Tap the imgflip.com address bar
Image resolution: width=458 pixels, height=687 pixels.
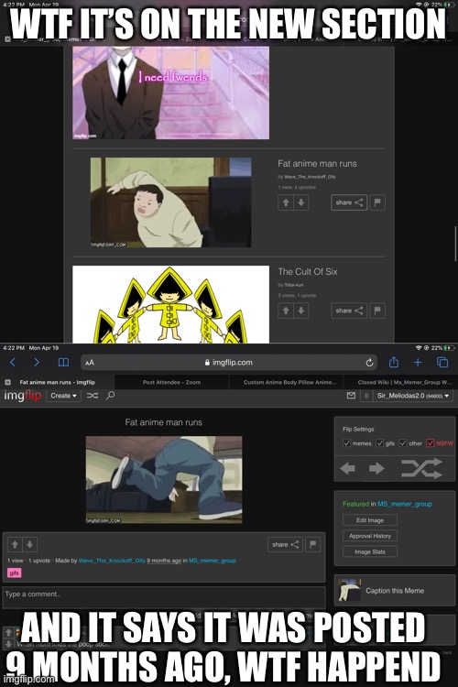click(229, 363)
